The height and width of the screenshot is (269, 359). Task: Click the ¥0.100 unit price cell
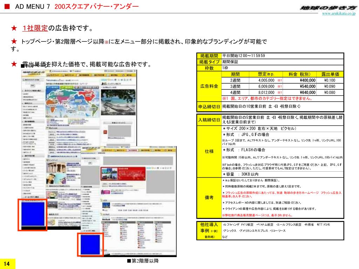pos(330,80)
